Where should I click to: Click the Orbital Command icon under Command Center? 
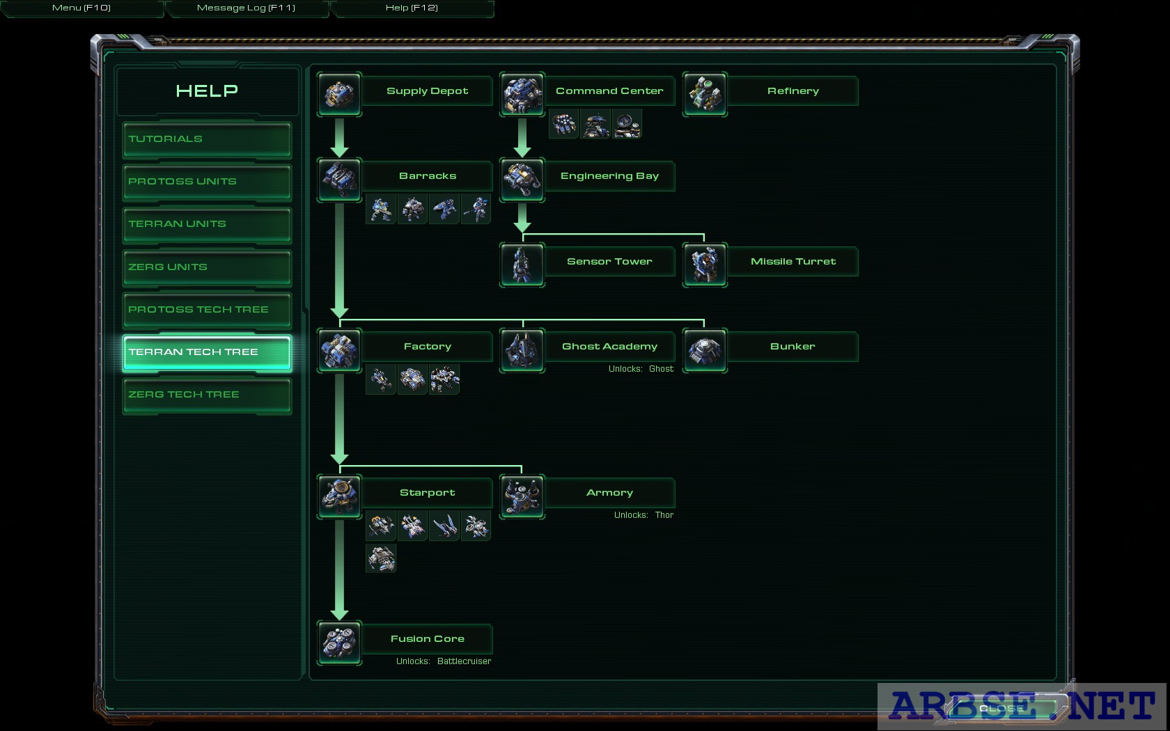(x=627, y=124)
